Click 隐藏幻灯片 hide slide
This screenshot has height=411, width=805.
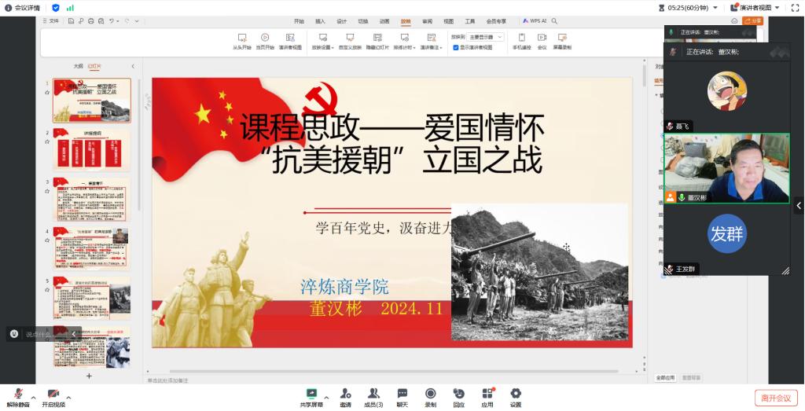(x=377, y=41)
